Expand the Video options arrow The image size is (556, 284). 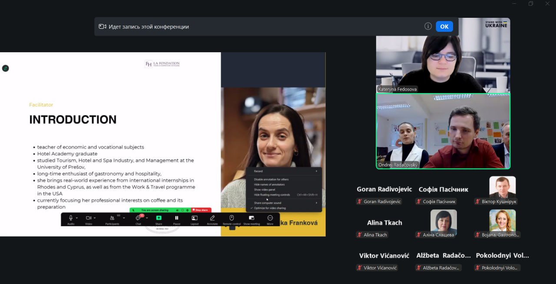pyautogui.click(x=95, y=218)
